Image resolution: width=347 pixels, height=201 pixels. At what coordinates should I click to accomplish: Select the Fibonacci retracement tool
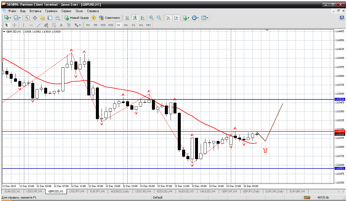(x=54, y=25)
